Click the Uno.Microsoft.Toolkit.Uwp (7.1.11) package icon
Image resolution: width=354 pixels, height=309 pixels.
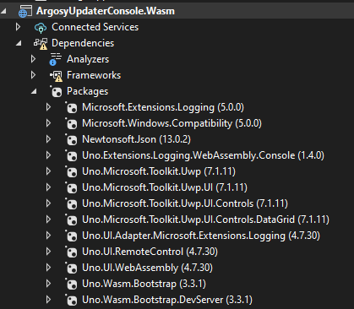point(71,171)
